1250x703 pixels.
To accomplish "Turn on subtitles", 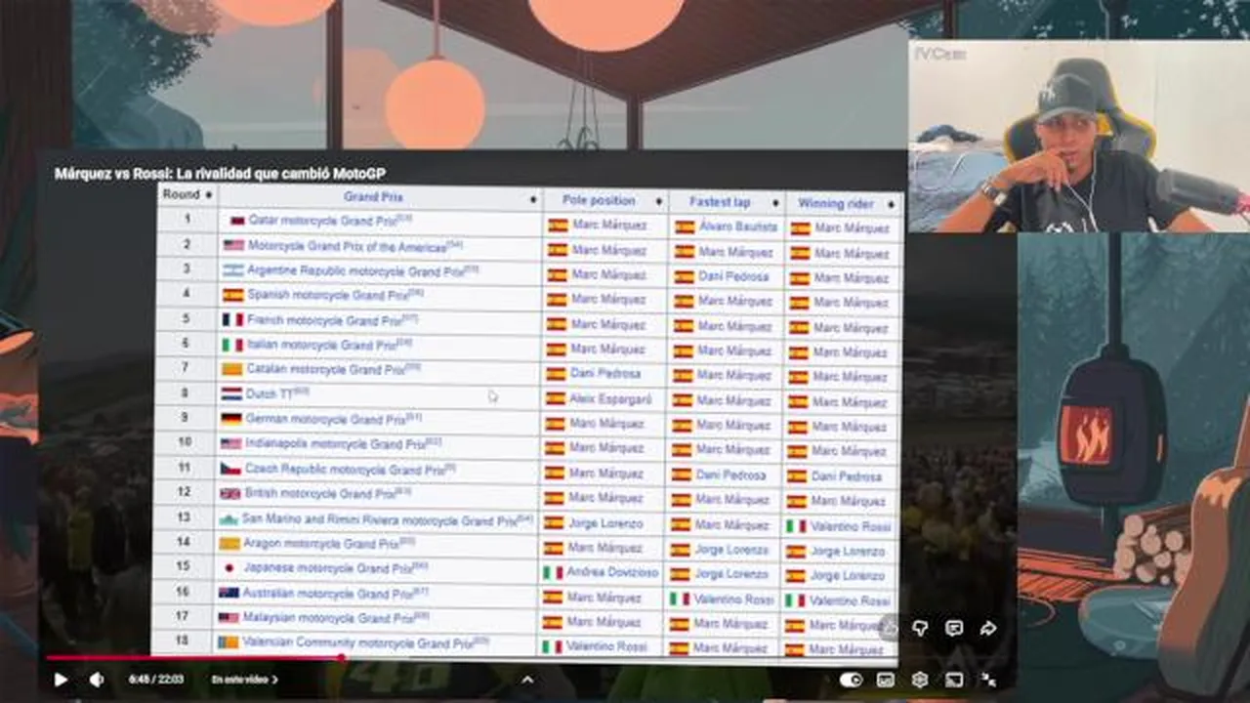I will 886,680.
